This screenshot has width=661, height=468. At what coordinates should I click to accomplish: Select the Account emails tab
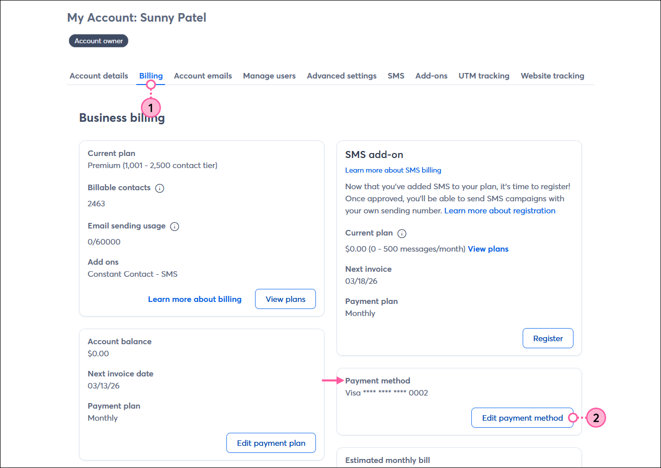coord(203,75)
